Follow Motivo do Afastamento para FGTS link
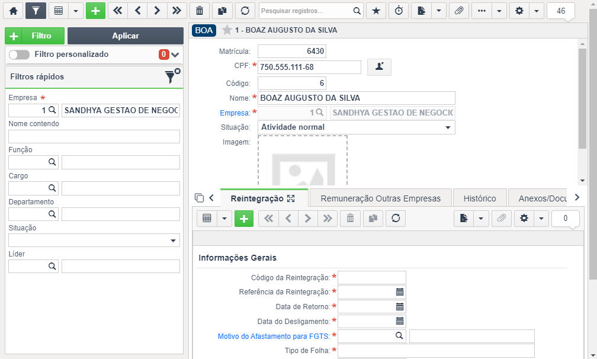The width and height of the screenshot is (597, 359). pos(273,336)
